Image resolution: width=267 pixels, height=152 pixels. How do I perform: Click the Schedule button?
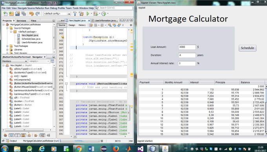click(247, 48)
